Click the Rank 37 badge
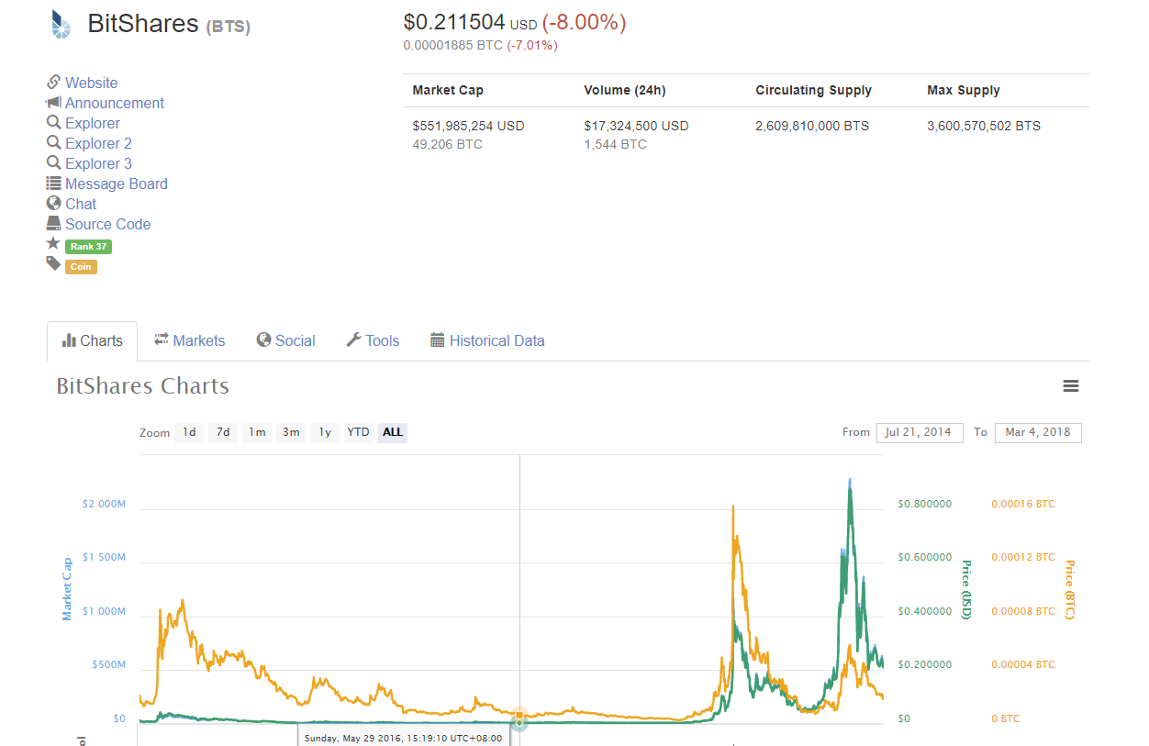The image size is (1149, 746). (88, 246)
